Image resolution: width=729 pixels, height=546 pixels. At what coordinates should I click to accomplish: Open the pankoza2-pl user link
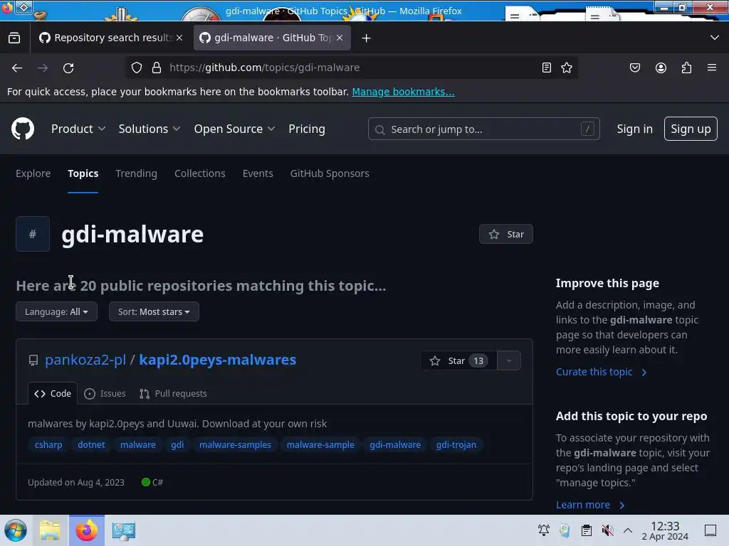85,360
